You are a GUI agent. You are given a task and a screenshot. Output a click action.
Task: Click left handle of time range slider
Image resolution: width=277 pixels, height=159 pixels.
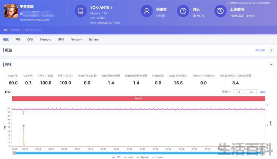[14, 153]
